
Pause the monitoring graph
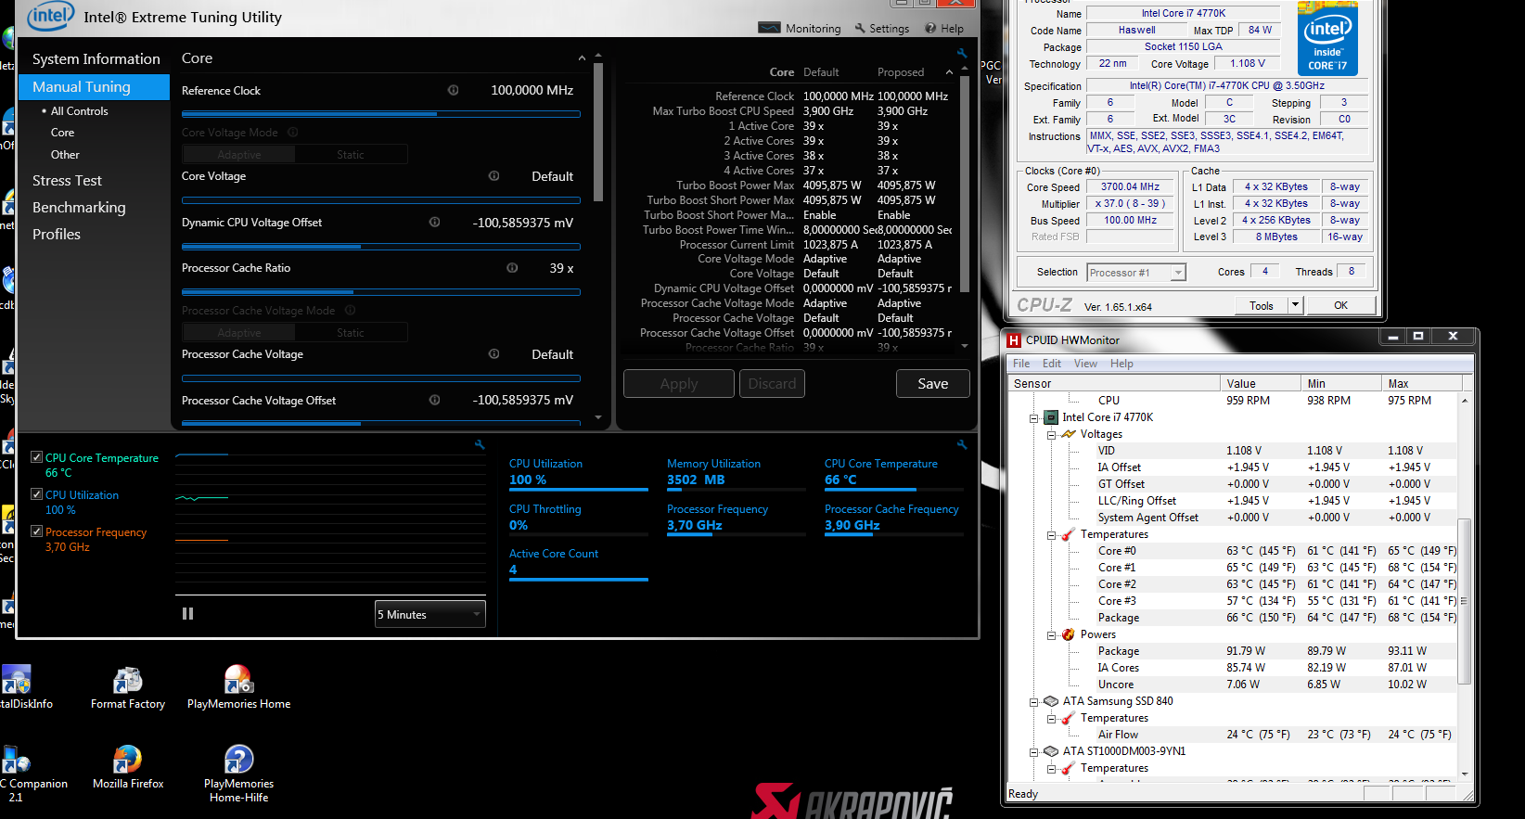point(188,613)
